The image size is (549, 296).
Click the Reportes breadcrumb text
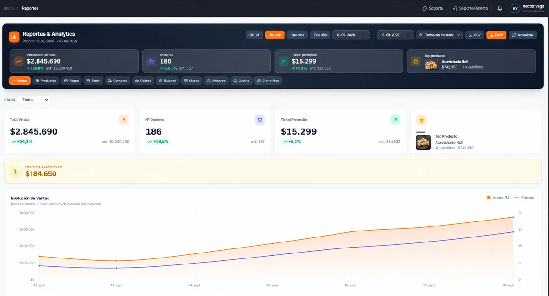(x=30, y=8)
